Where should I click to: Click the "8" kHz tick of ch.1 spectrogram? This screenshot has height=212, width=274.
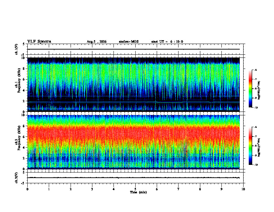(24, 69)
